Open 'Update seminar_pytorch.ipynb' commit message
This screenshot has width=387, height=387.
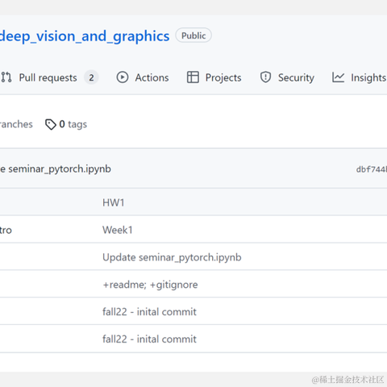pyautogui.click(x=172, y=257)
